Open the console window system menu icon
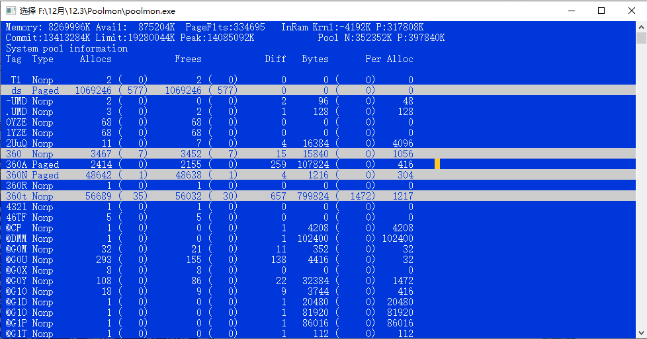 [x=10, y=11]
